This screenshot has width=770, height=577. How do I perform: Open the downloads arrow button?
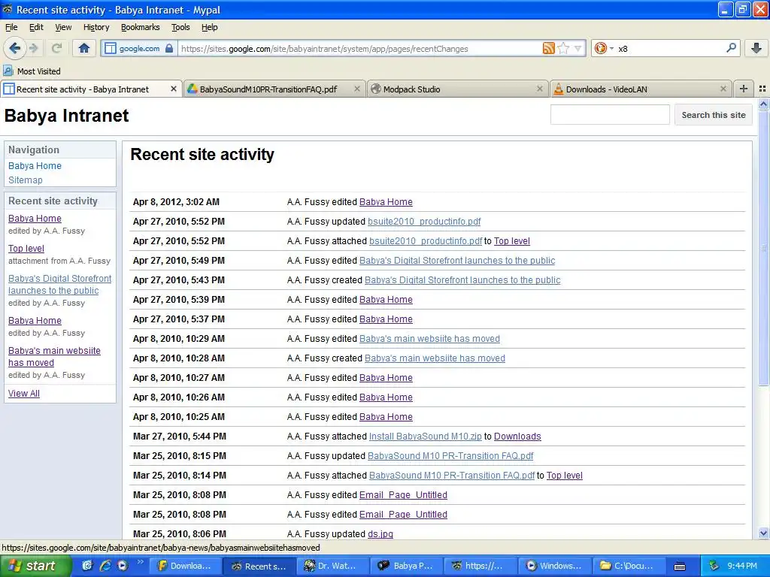pyautogui.click(x=756, y=48)
